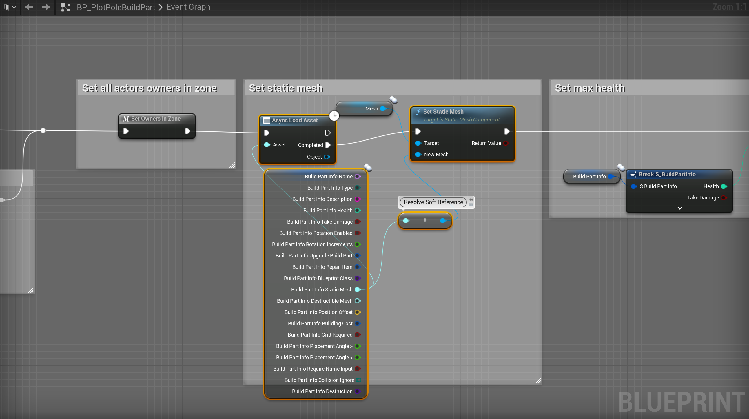This screenshot has width=749, height=419.
Task: Select the Set Static Mesh function node header
Action: point(443,112)
